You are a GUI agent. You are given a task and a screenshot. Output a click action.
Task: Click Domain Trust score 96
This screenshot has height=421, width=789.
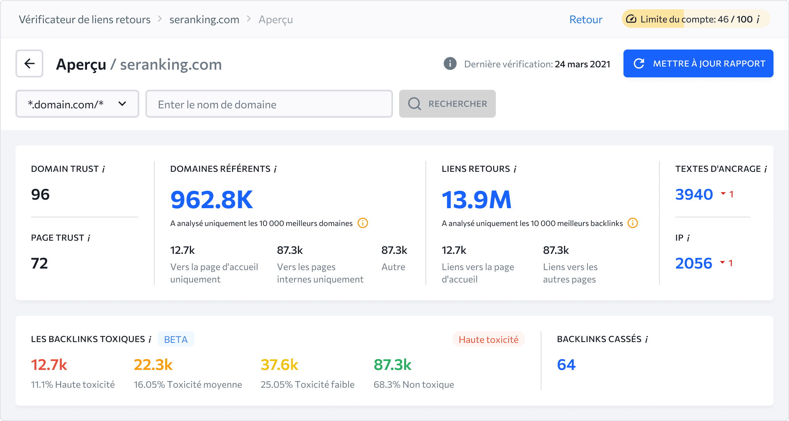(x=40, y=194)
